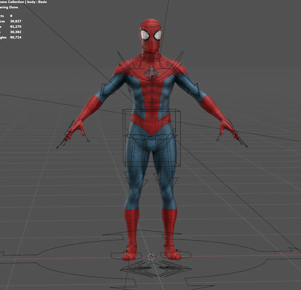Click the triangles count in the statistics overlay
301x290 pixels.
[15, 37]
